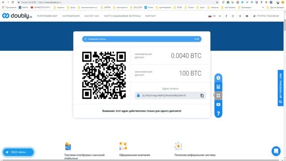The height and width of the screenshot is (161, 286).
Task: Click the Группа Telegram link
Action: point(266,16)
